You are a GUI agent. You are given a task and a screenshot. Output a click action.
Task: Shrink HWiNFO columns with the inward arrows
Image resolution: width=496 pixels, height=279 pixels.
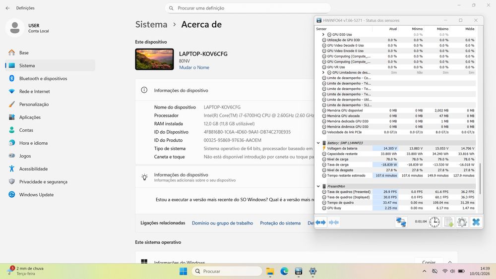point(334,223)
